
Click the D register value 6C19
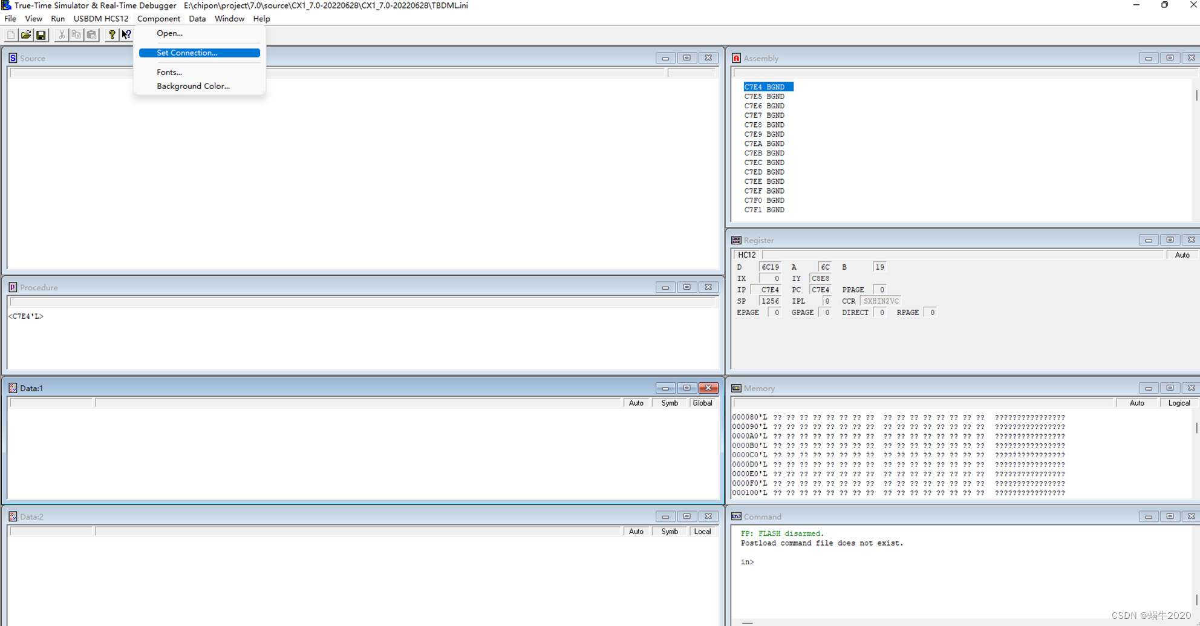click(770, 267)
